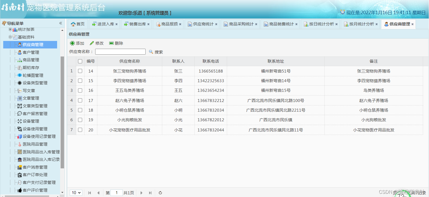Click the 客户支付记录管理 icon
The height and width of the screenshot is (197, 429).
pos(20,183)
